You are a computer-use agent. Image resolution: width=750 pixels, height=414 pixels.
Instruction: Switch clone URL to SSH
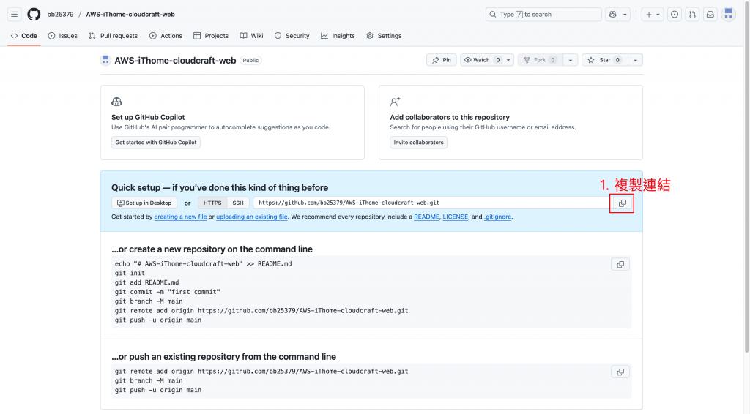pos(238,203)
